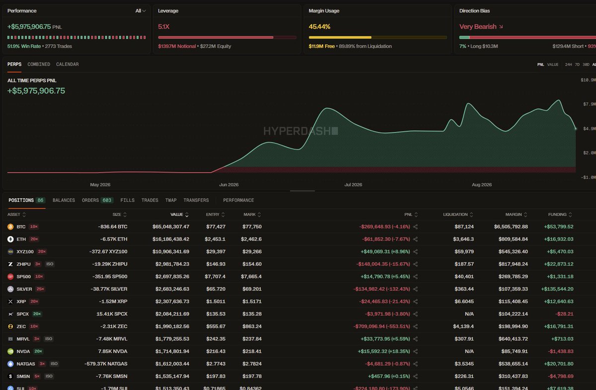Image resolution: width=596 pixels, height=390 pixels.
Task: Click the ISO badge on ZHIPU row
Action: [49, 264]
